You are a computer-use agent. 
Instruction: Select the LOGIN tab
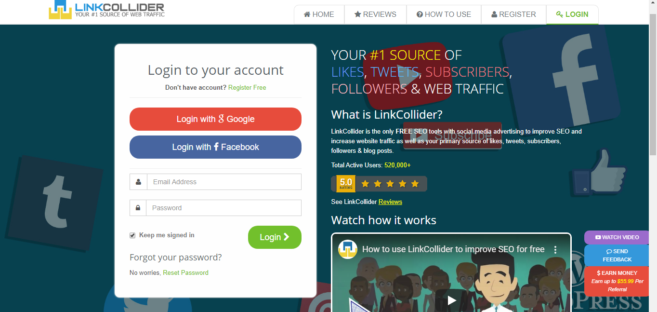pyautogui.click(x=572, y=14)
